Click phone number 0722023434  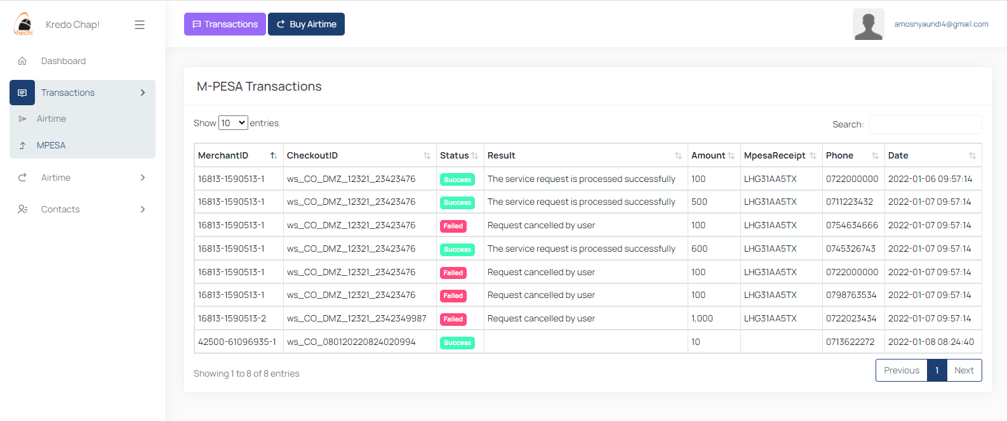(851, 318)
